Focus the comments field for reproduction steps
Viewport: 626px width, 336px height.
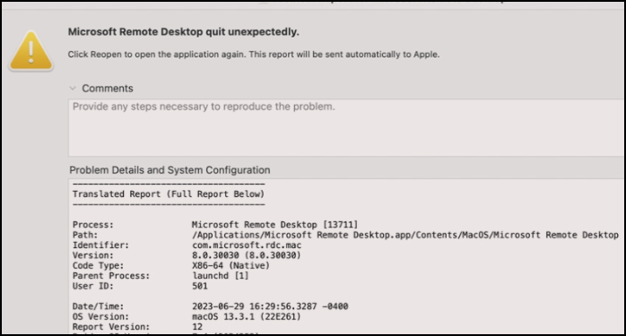click(346, 128)
